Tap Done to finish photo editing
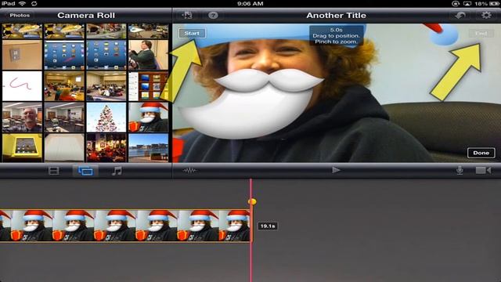501x282 pixels. click(481, 153)
